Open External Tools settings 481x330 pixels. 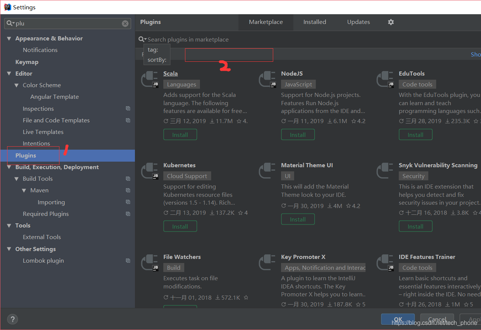tap(42, 237)
